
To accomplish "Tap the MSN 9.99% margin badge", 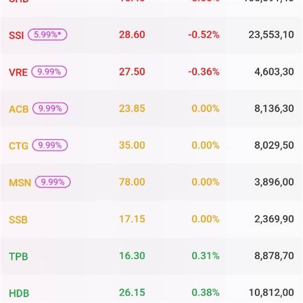I will tap(53, 182).
